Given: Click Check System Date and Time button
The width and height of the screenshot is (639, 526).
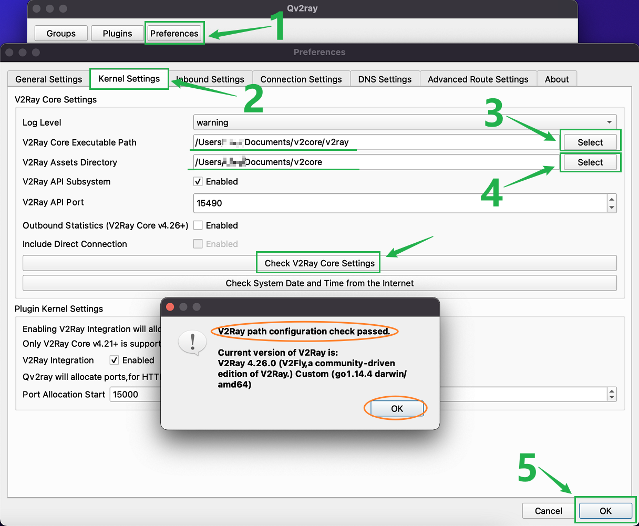Looking at the screenshot, I should [x=319, y=283].
